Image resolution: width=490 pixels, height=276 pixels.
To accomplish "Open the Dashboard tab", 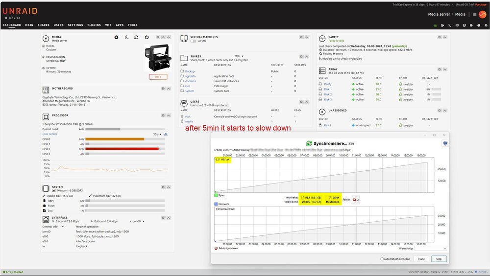I will click(x=12, y=25).
